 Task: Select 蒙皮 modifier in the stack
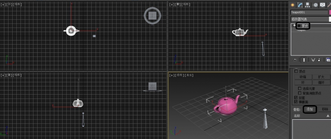(x=305, y=26)
